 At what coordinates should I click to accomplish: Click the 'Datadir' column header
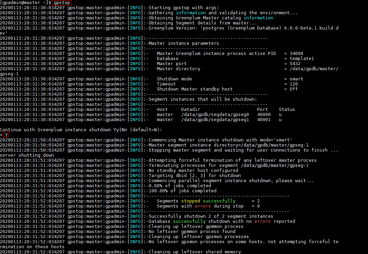pos(190,110)
